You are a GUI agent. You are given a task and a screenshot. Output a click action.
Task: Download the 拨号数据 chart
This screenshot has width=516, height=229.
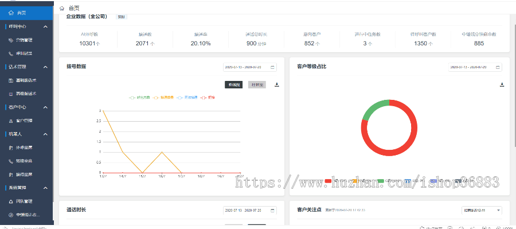pos(277,85)
